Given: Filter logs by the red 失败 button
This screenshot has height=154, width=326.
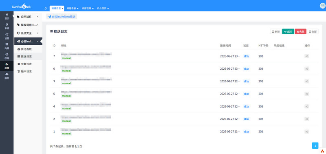Looking at the screenshot, I should click(300, 32).
